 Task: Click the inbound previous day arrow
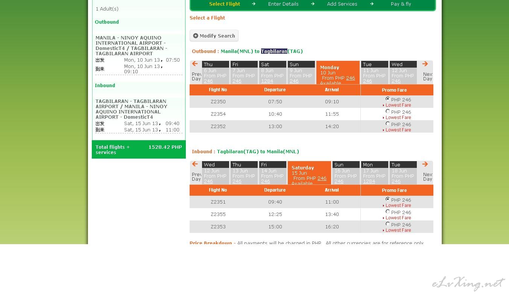195,164
